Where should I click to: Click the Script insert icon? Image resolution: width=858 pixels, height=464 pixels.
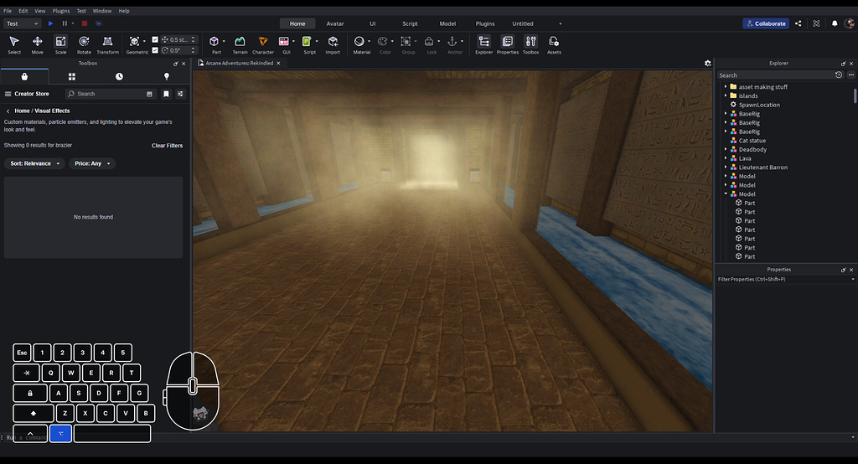(307, 42)
